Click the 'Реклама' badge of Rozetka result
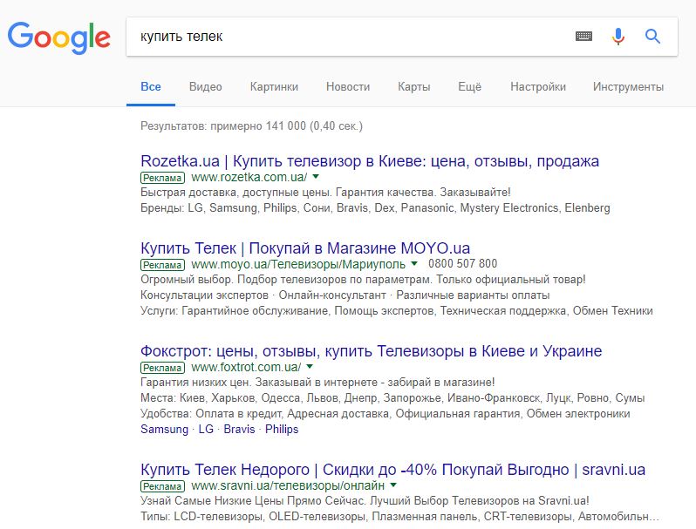Screen dimensions: 696x529 tap(162, 178)
